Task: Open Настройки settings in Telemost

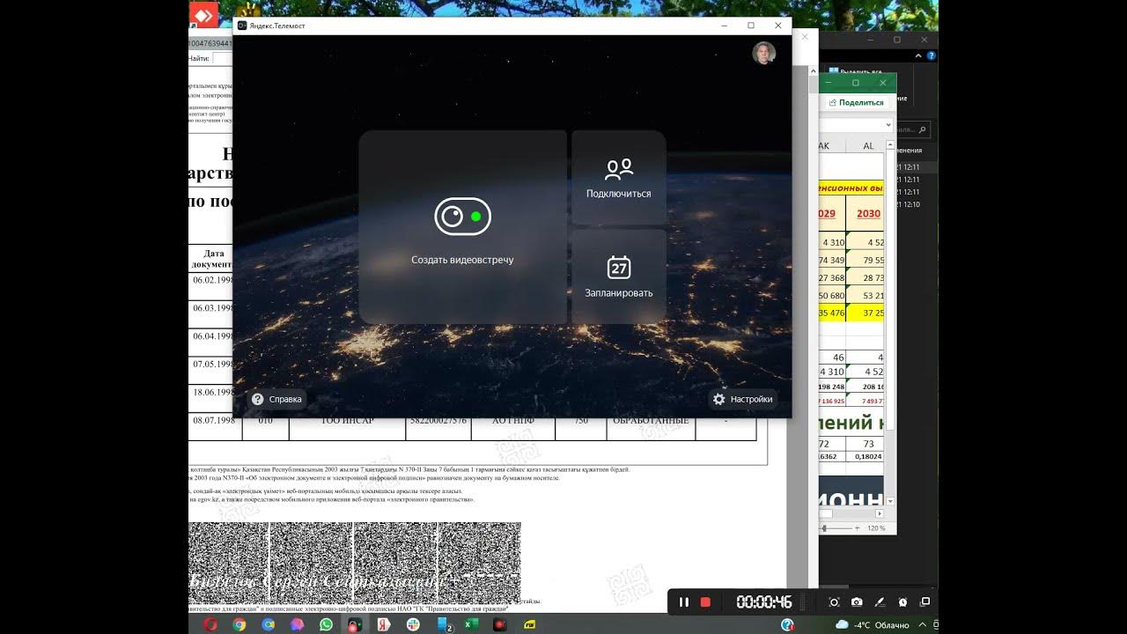Action: (x=742, y=399)
